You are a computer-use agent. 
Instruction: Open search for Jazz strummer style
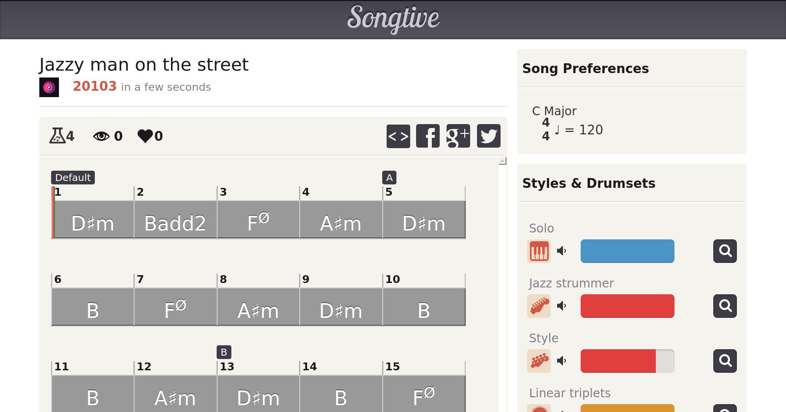(x=725, y=306)
